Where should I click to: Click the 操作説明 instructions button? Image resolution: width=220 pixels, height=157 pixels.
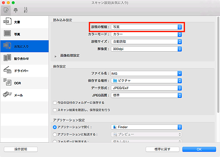click(21, 149)
